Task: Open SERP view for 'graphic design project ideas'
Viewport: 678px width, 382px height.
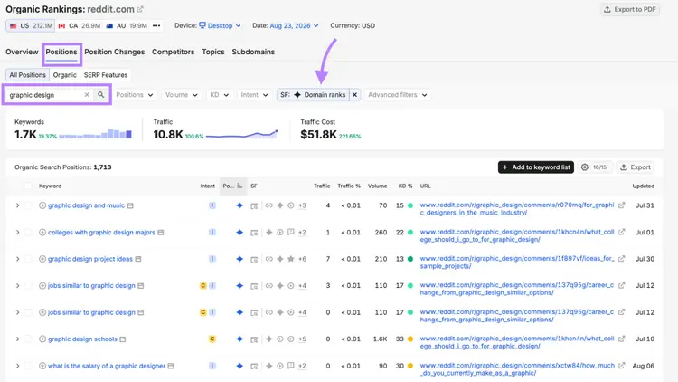Action: pos(138,259)
